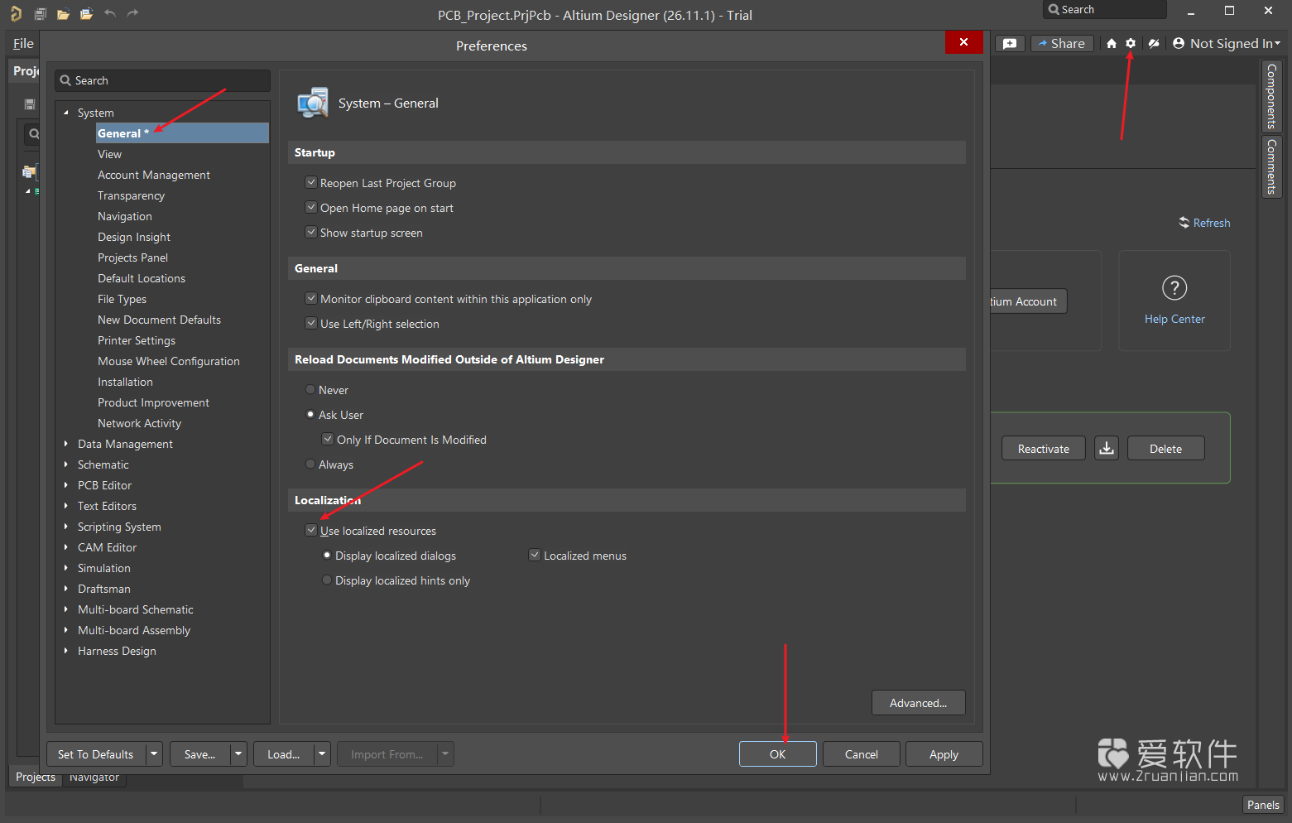The image size is (1292, 823).
Task: Toggle Open Home page on start
Action: tap(311, 207)
